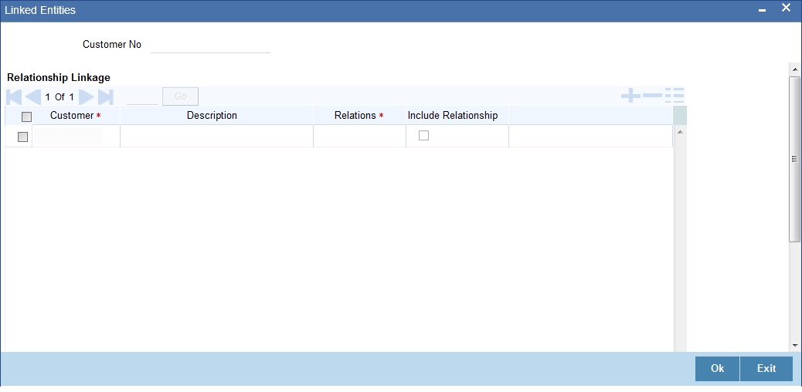Tick the select-all checkbox in table header
The image size is (802, 392).
click(26, 117)
